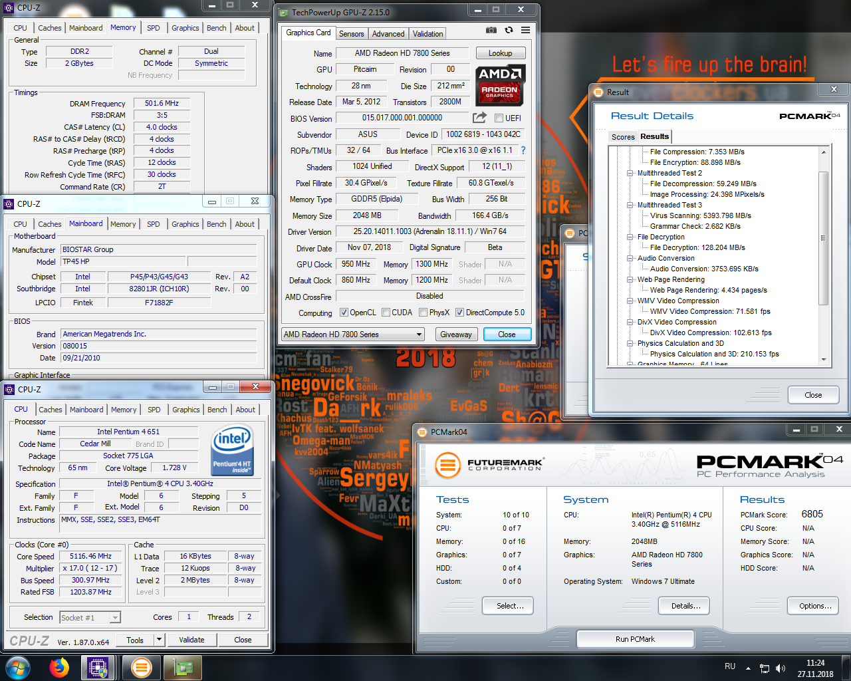
Task: Collapse the Physics Calculation and 3D node
Action: click(630, 343)
